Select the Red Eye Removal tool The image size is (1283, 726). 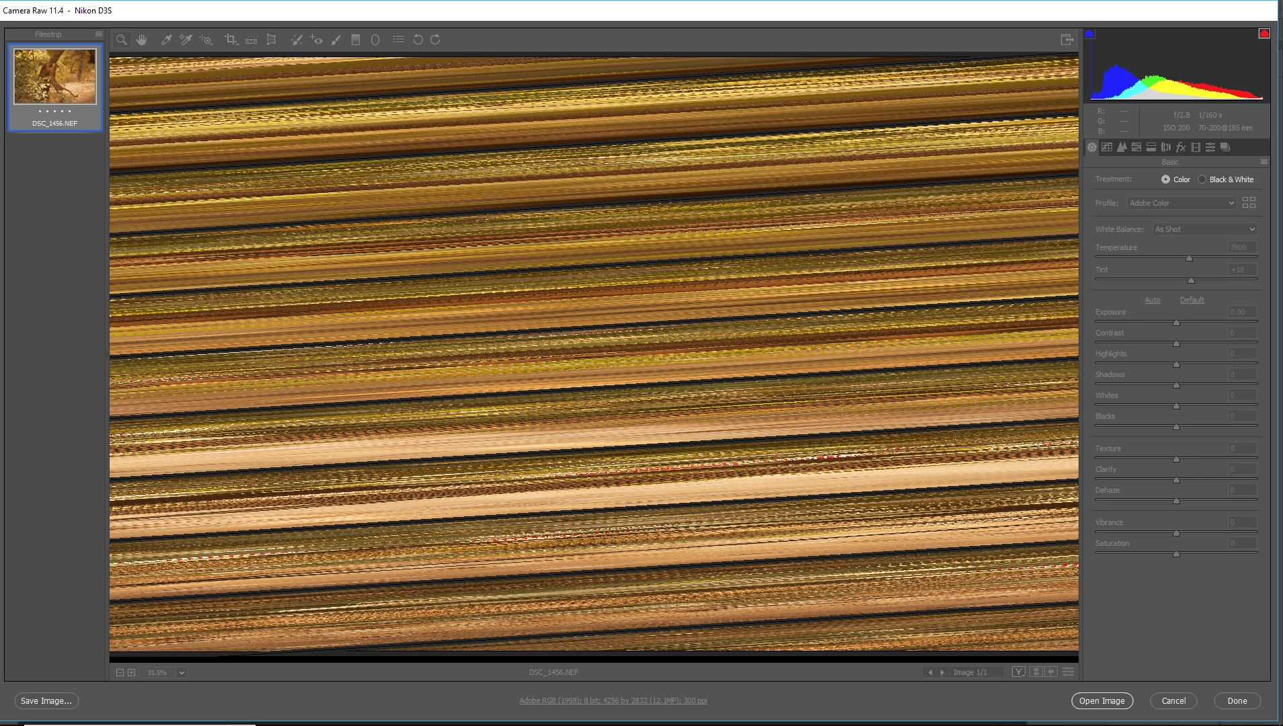[x=316, y=40]
